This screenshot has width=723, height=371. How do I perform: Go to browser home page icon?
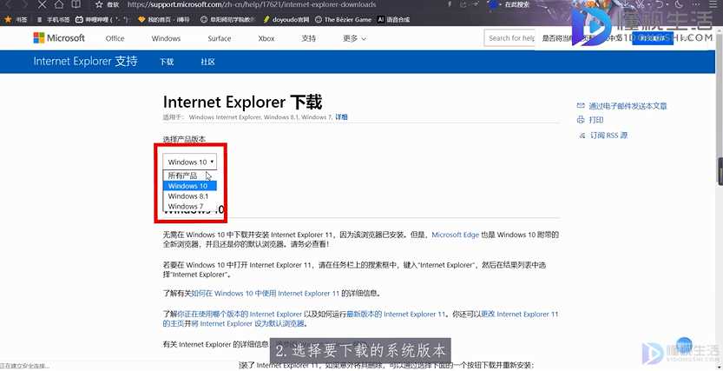[x=58, y=4]
